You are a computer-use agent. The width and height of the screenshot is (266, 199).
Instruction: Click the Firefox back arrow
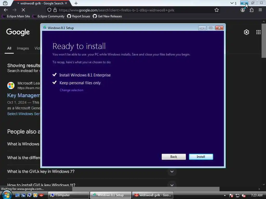[6, 10]
